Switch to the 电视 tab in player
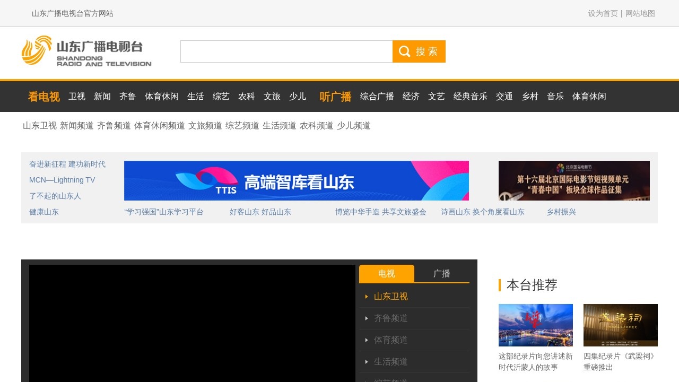679x382 pixels. click(387, 274)
